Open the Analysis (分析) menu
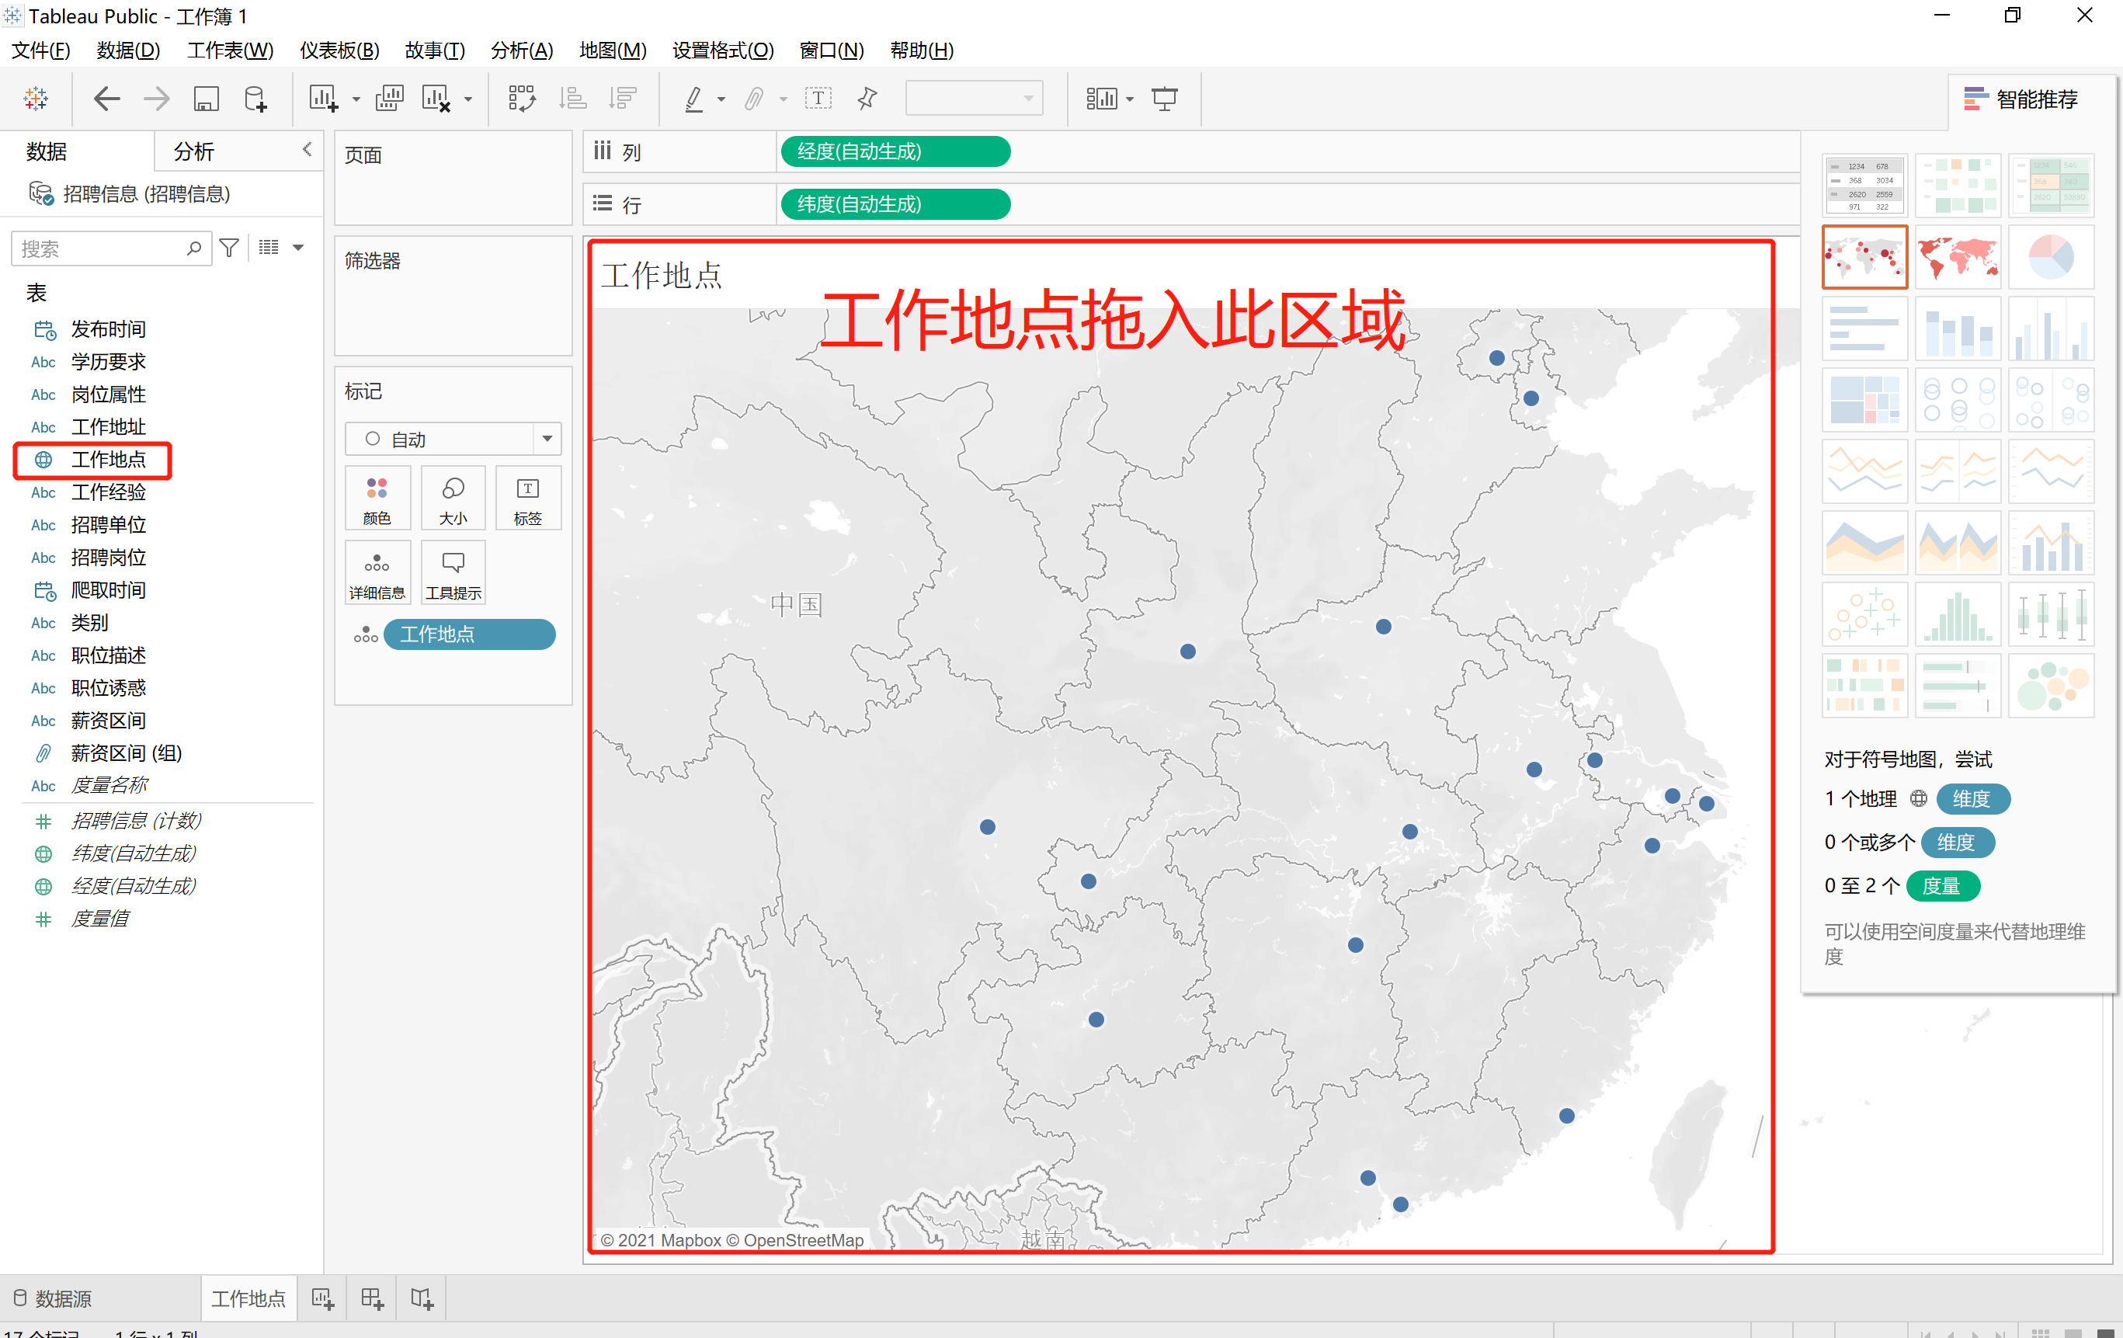The height and width of the screenshot is (1338, 2123). coord(522,50)
